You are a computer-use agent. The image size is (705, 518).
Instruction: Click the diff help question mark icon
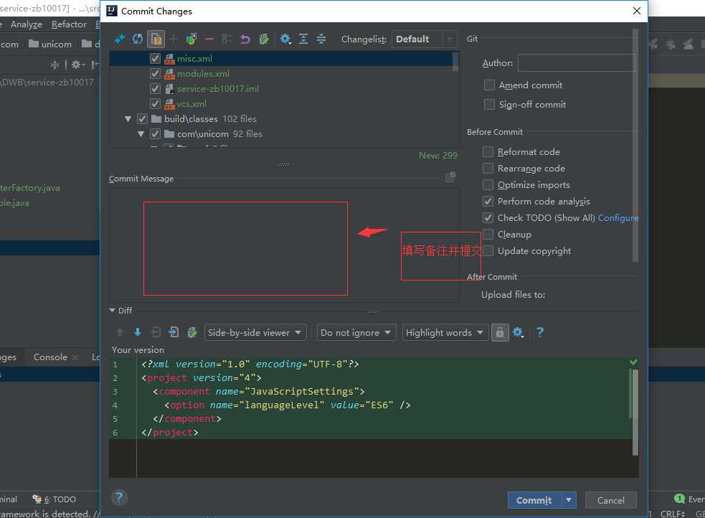click(x=540, y=332)
